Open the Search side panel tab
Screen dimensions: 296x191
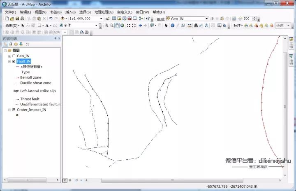pos(291,60)
